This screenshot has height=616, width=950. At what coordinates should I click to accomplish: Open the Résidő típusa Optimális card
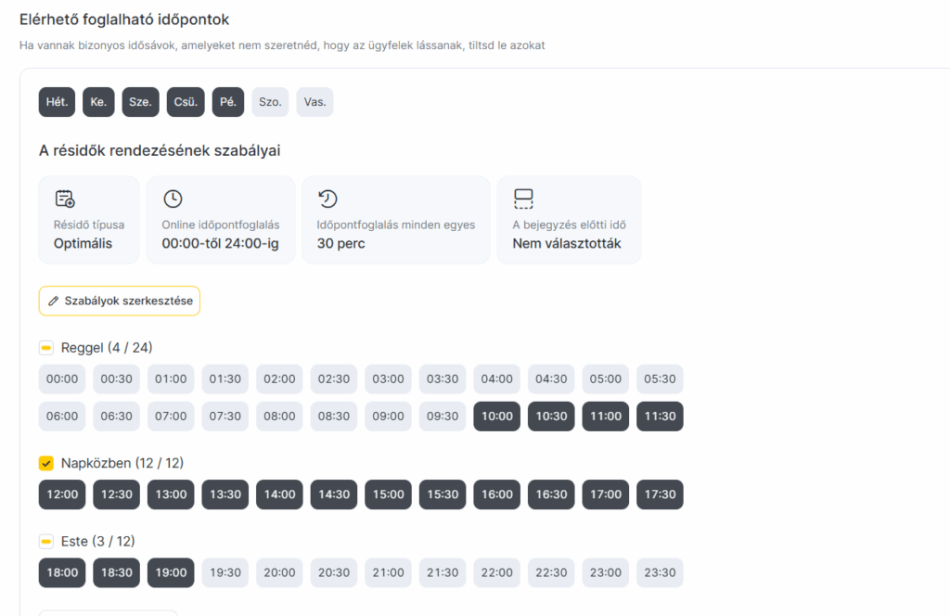point(89,221)
